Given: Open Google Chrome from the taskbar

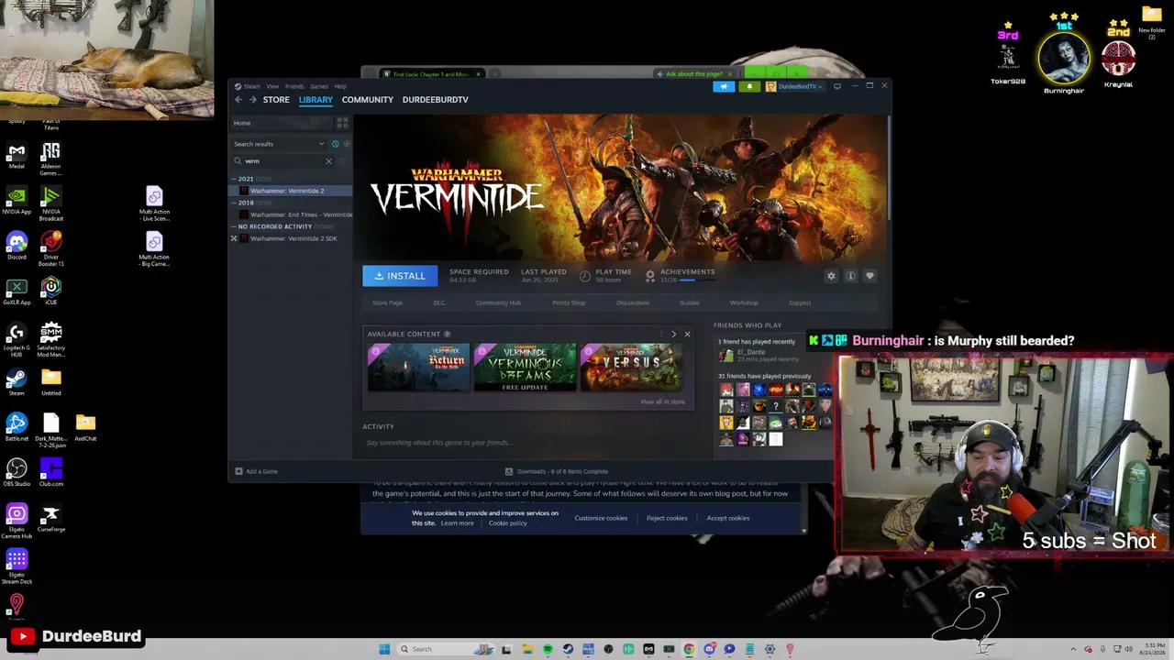Looking at the screenshot, I should point(689,649).
